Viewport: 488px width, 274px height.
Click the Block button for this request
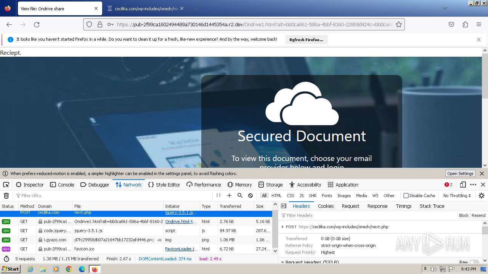(464, 215)
